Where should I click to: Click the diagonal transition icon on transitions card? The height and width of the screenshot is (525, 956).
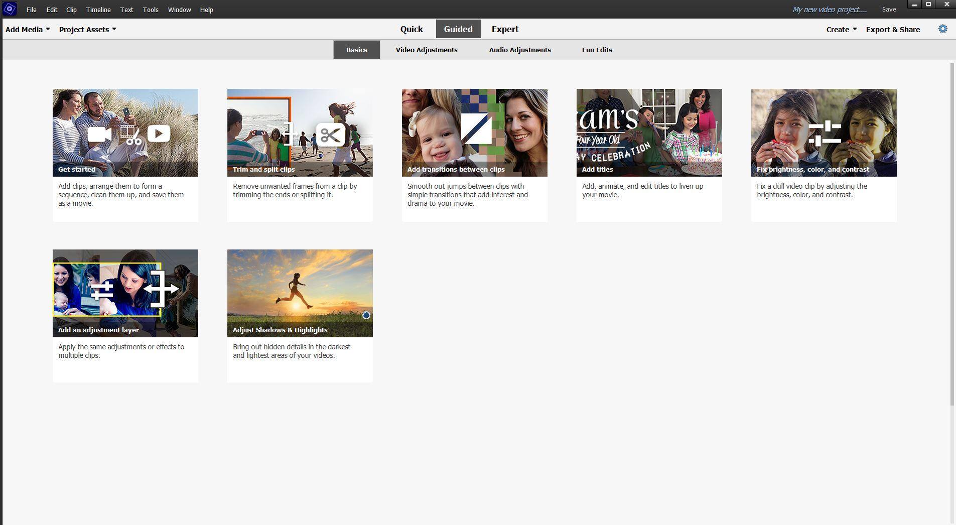tap(476, 128)
